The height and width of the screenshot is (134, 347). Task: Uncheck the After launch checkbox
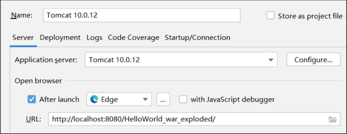pyautogui.click(x=32, y=99)
